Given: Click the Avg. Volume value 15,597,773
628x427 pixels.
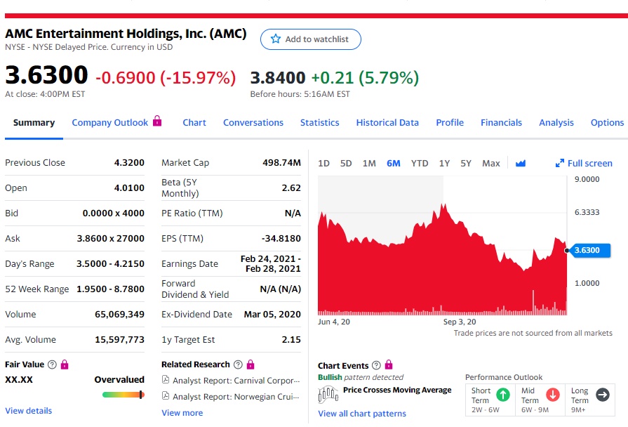Looking at the screenshot, I should tap(119, 339).
